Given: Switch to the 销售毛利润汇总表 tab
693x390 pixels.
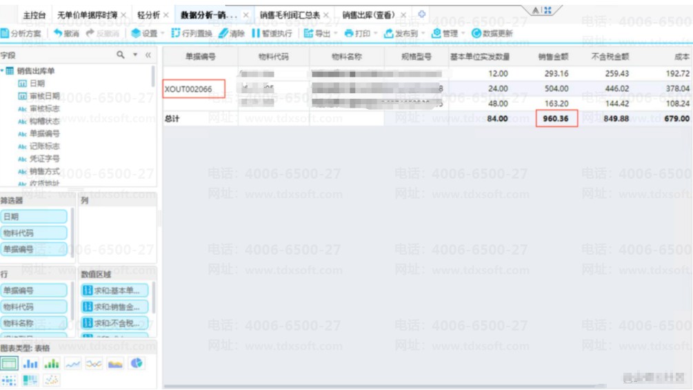Looking at the screenshot, I should click(x=290, y=15).
